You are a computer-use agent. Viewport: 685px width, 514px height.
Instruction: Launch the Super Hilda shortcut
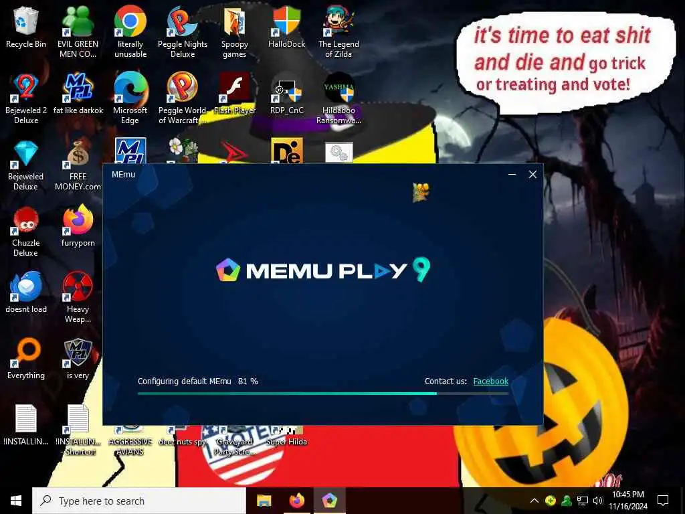pos(286,437)
